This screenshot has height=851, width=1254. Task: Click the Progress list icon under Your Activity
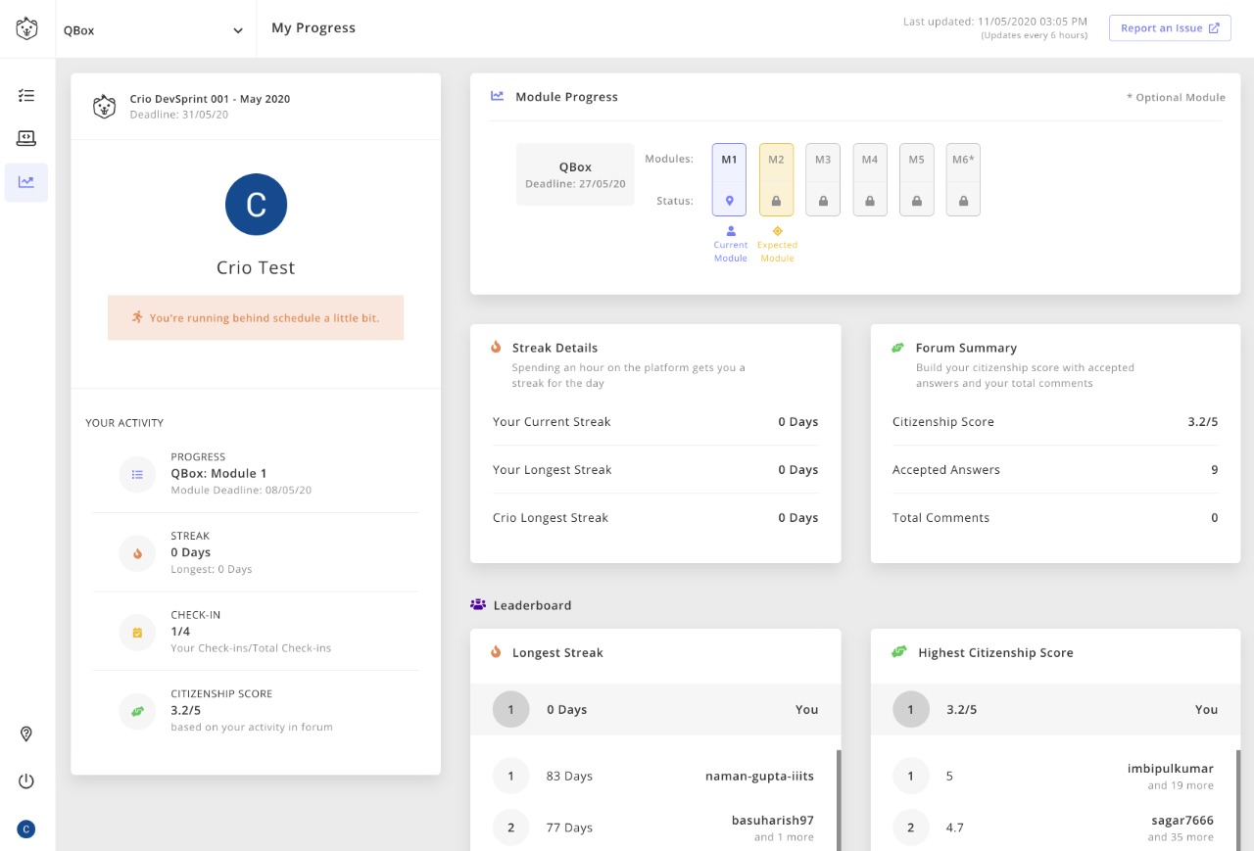(137, 474)
